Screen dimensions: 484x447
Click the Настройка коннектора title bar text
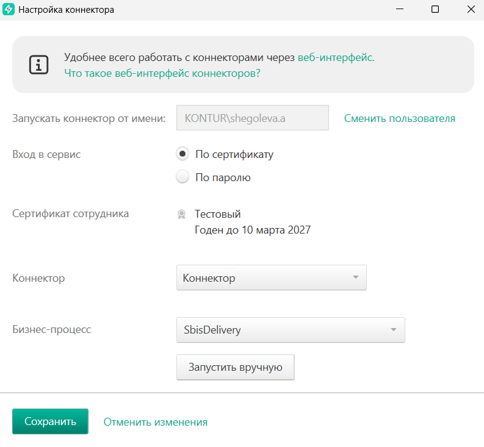pyautogui.click(x=66, y=10)
